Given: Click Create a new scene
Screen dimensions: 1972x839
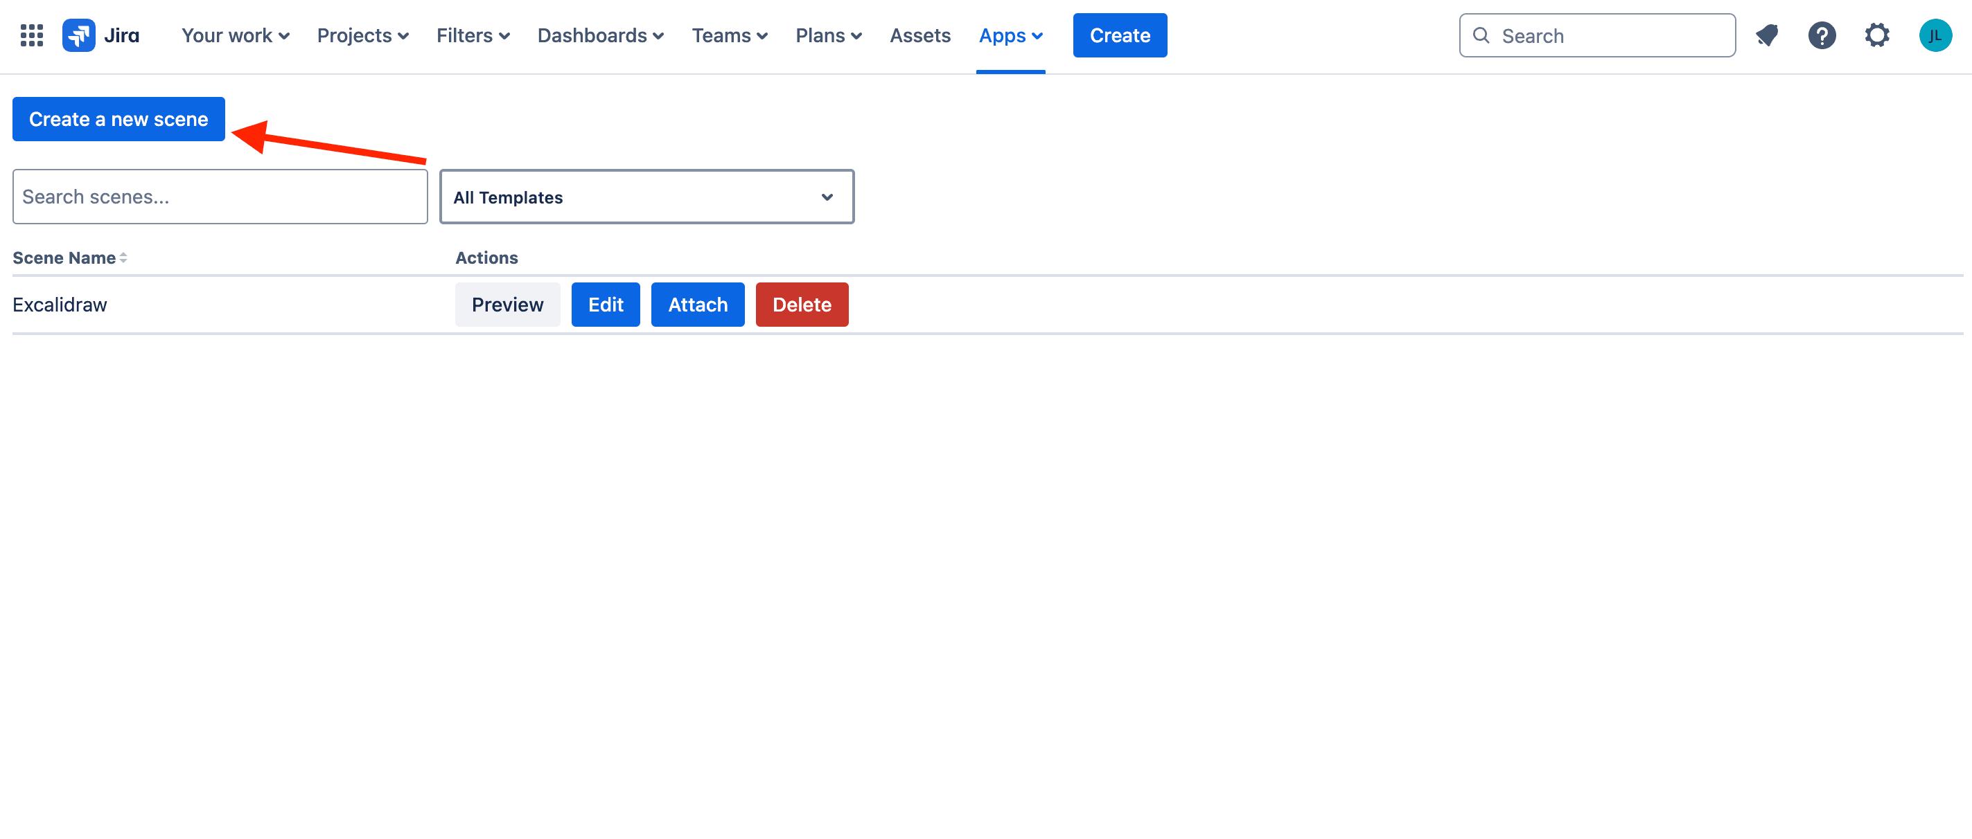Looking at the screenshot, I should (x=118, y=118).
